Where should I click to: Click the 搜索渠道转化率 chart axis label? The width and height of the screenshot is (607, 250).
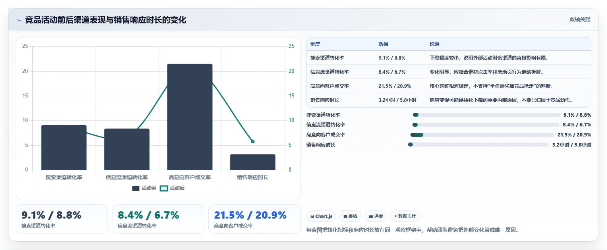[x=64, y=177]
